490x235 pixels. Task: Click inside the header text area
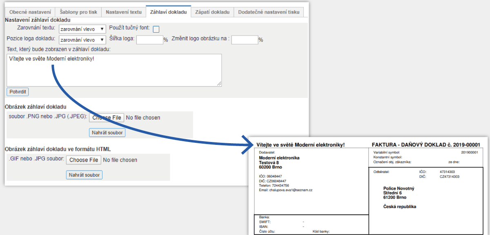(114, 70)
